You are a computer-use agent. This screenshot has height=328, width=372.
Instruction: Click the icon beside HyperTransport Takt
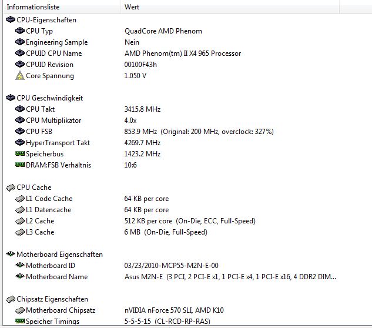(20, 142)
